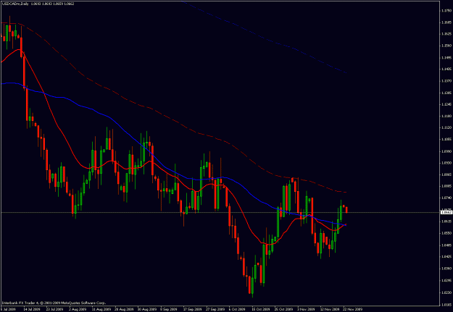Click the 1.1495 price scale label
The height and width of the screenshot is (312, 453).
(446, 57)
